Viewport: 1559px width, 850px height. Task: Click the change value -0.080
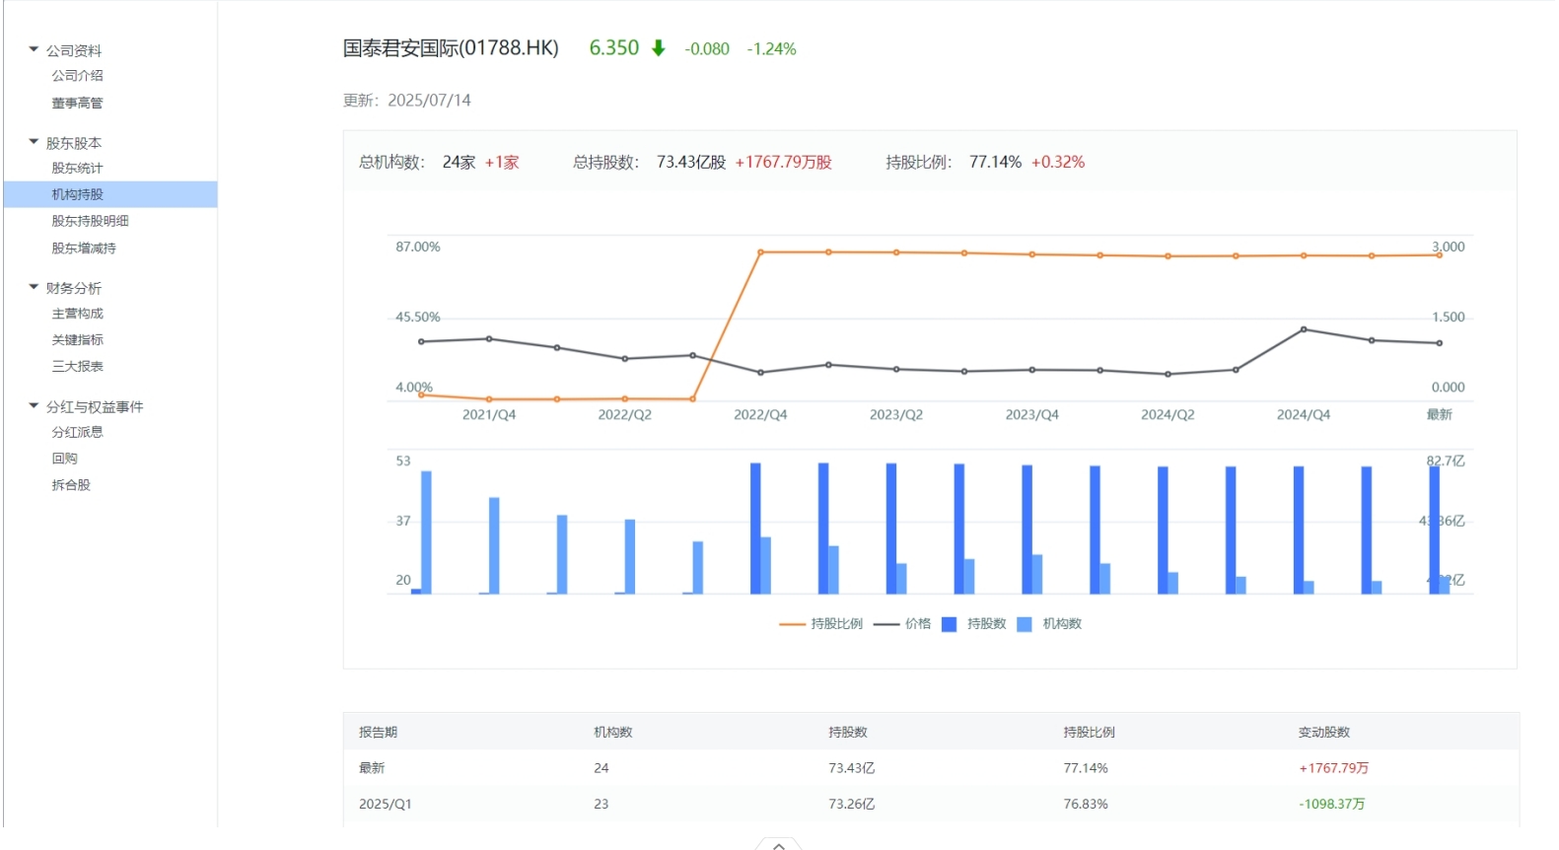[x=707, y=49]
